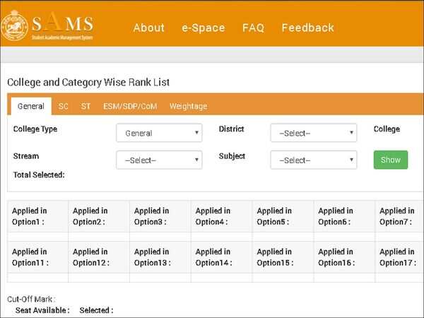
Task: View the Weightage tab
Action: pyautogui.click(x=188, y=107)
